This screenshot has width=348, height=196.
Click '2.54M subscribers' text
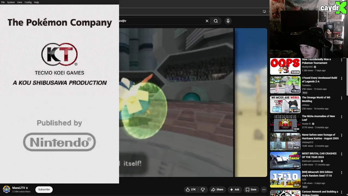[x=21, y=192]
